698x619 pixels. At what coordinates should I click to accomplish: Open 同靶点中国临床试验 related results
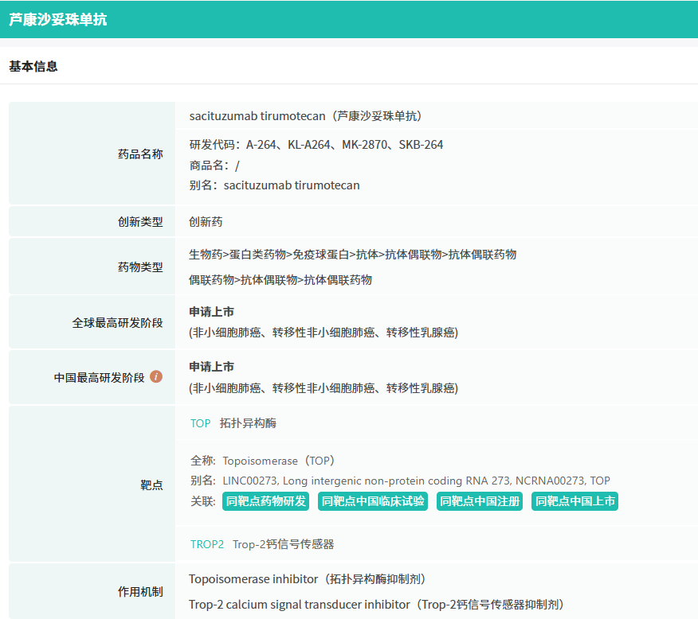[x=373, y=501]
